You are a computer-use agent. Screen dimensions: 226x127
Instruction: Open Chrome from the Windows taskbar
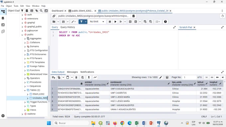coord(122,123)
